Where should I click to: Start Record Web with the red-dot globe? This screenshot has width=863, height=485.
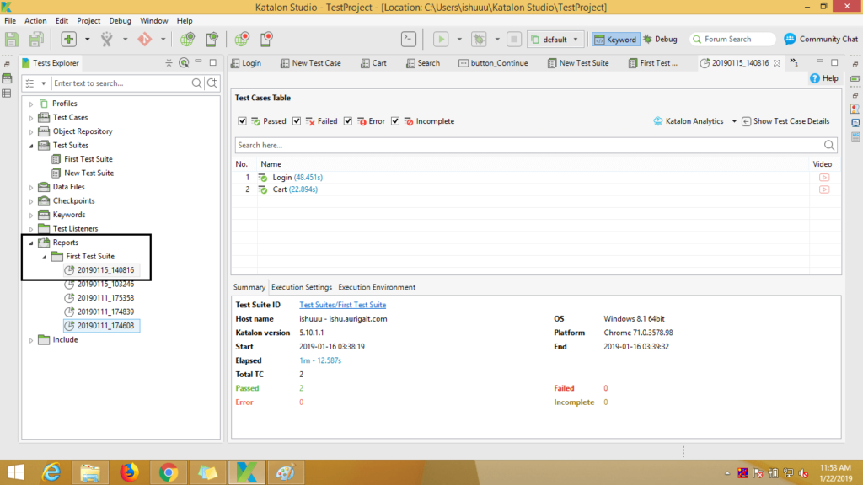click(242, 39)
